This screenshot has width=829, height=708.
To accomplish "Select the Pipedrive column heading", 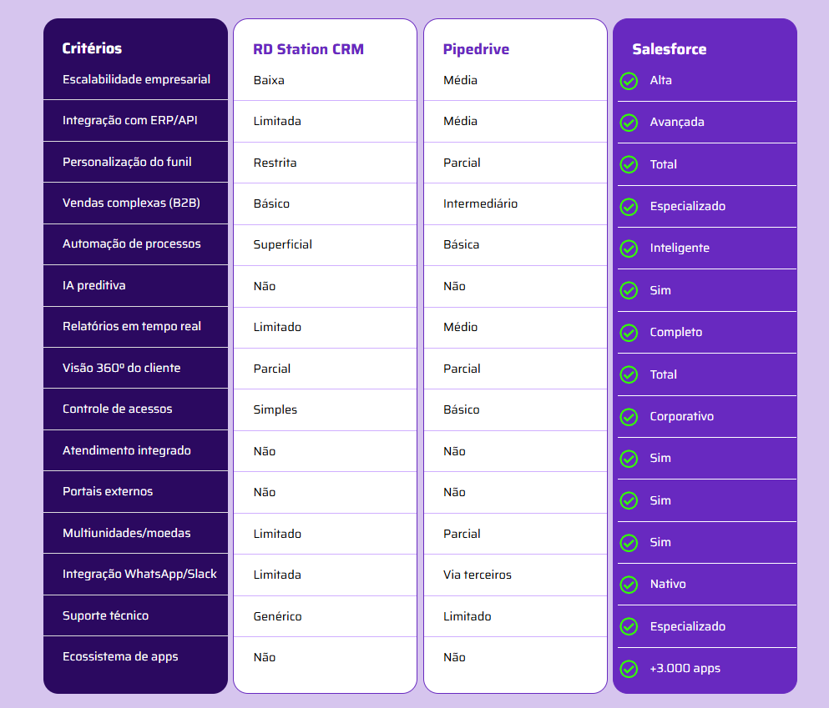I will [x=476, y=49].
